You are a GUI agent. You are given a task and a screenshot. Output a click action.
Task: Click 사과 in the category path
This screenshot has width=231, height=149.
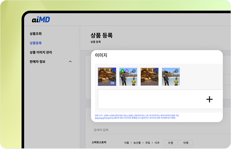[x=157, y=143]
